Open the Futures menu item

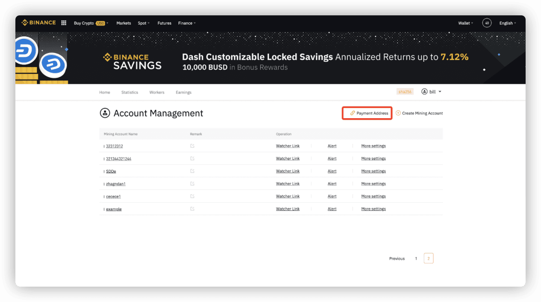(x=164, y=23)
